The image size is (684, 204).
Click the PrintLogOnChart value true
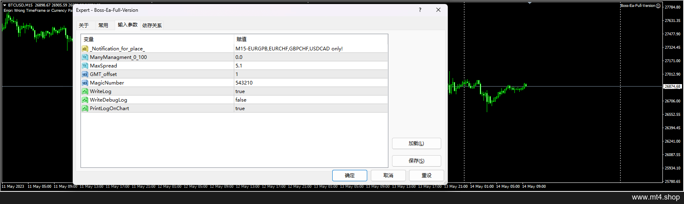240,109
